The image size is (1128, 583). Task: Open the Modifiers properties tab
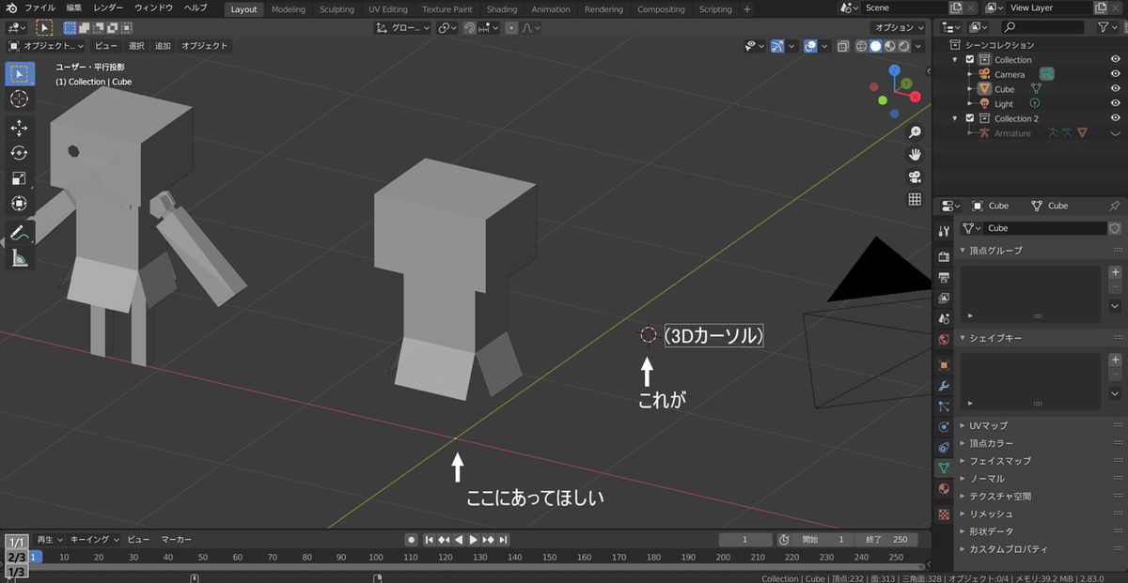pyautogui.click(x=944, y=385)
